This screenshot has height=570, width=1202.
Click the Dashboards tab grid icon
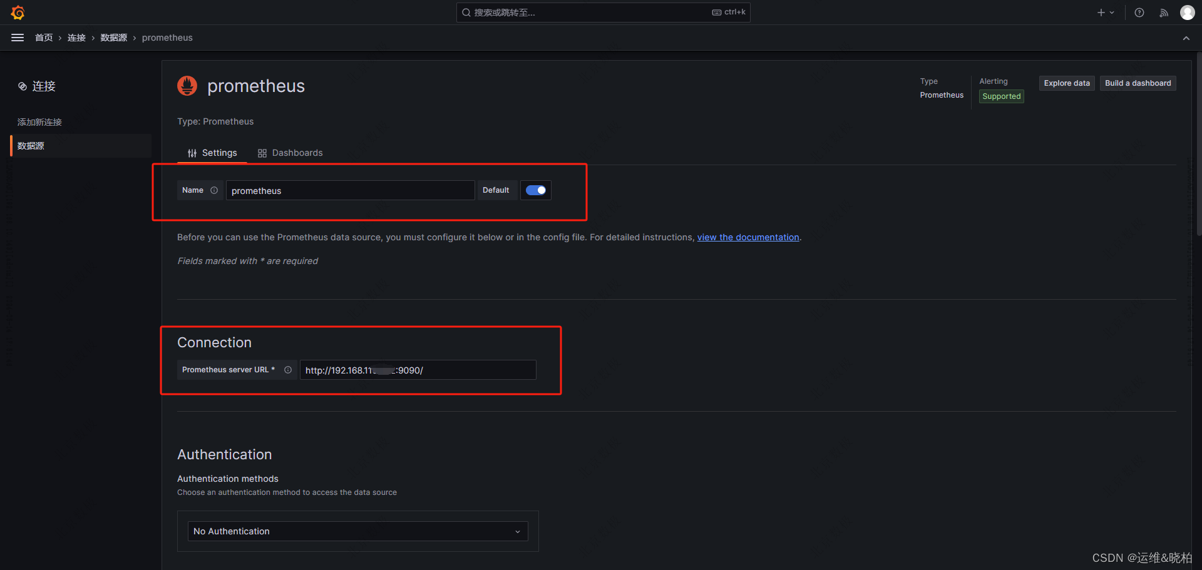coord(262,153)
